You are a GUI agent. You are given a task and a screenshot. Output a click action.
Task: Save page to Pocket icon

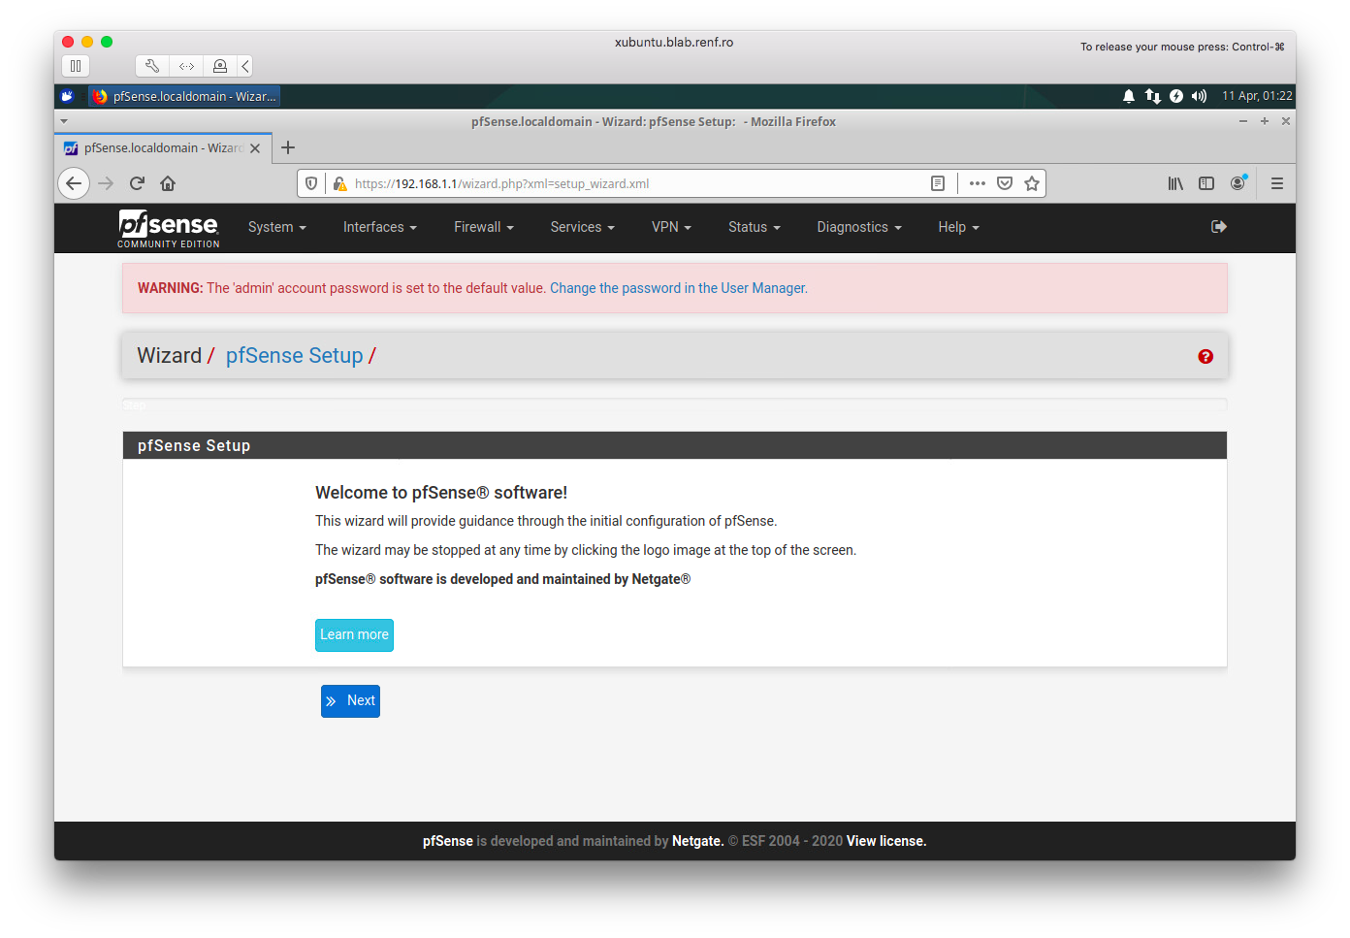coord(1005,183)
